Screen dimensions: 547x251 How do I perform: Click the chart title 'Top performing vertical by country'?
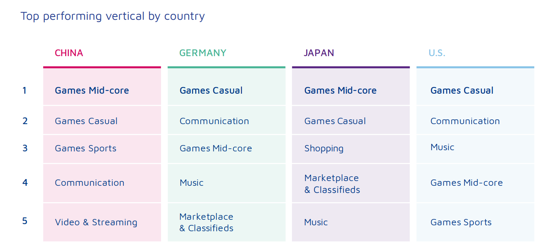click(113, 16)
